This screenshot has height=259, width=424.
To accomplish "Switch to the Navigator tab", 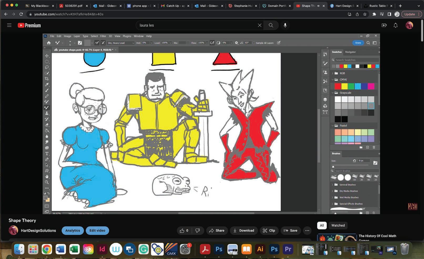I will (x=350, y=52).
